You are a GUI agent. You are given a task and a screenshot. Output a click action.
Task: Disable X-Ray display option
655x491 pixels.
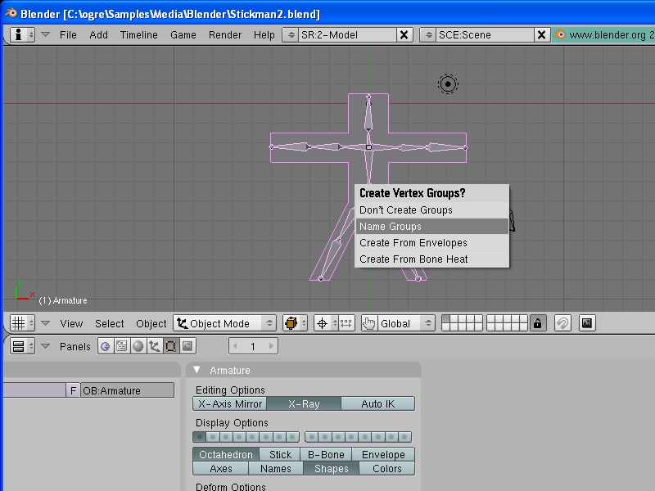(304, 403)
